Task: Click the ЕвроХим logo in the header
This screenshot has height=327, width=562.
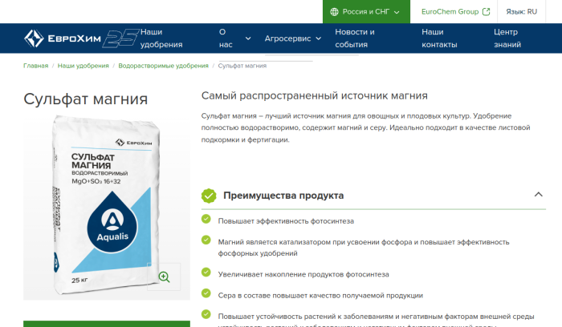Action: coord(63,38)
